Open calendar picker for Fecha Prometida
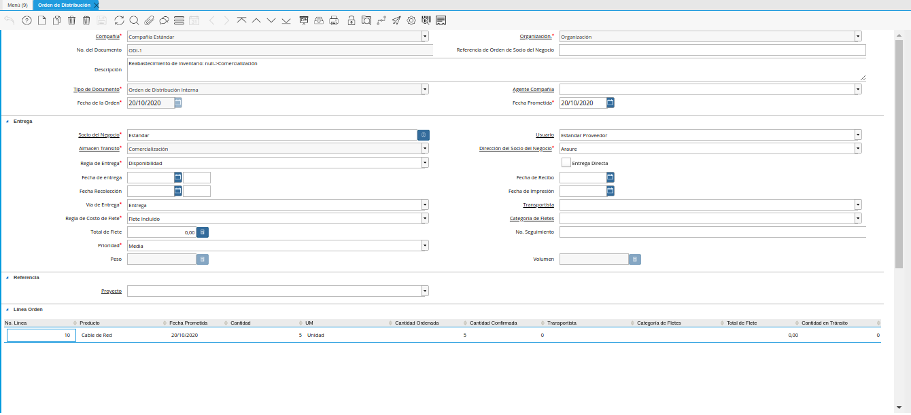911x415 pixels. click(611, 103)
